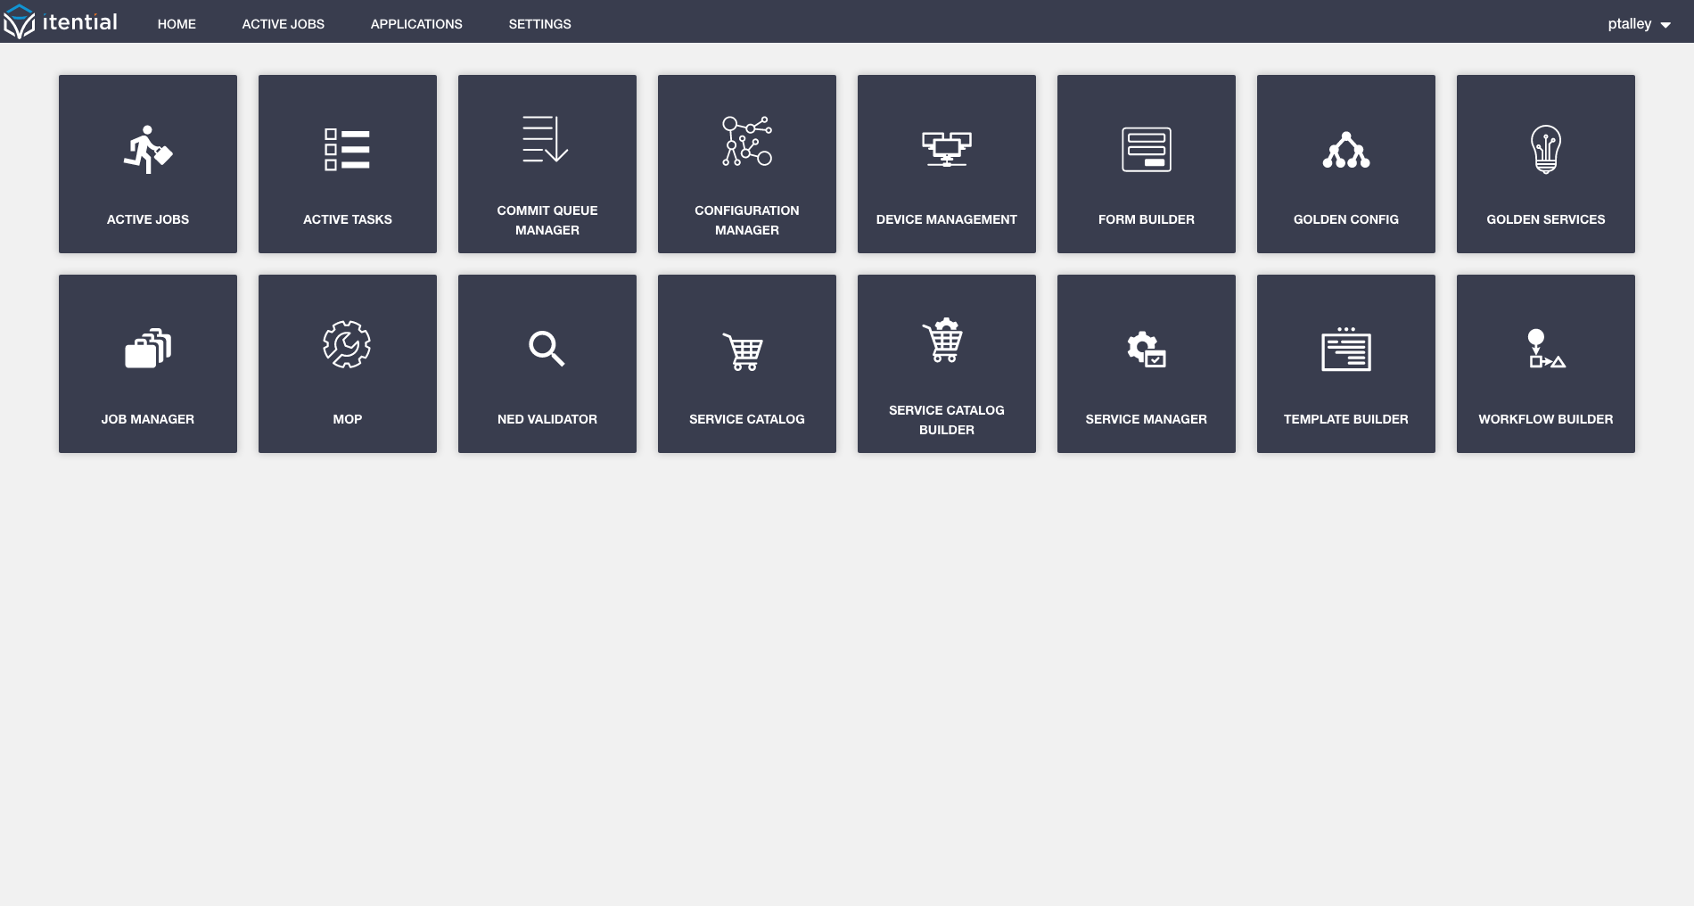Launch MOP via the wrench-gear icon

click(x=347, y=344)
